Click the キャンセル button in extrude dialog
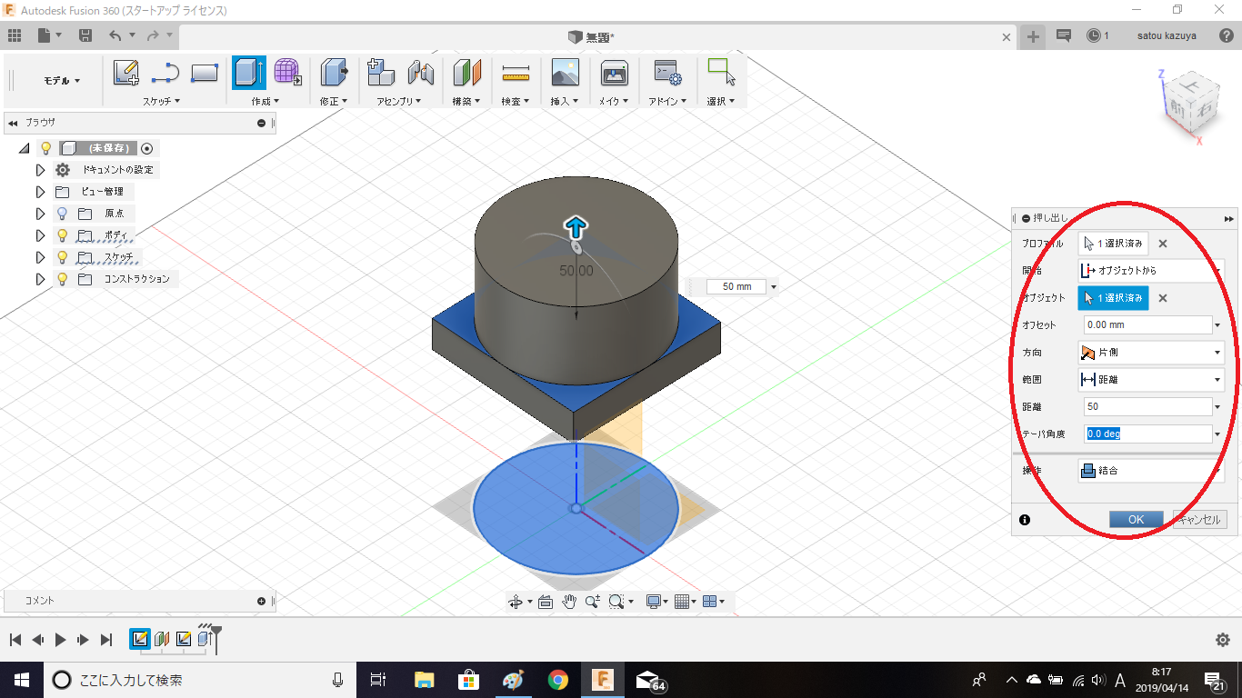Viewport: 1242px width, 698px height. [x=1199, y=519]
